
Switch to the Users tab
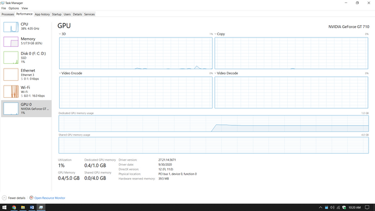(x=67, y=14)
